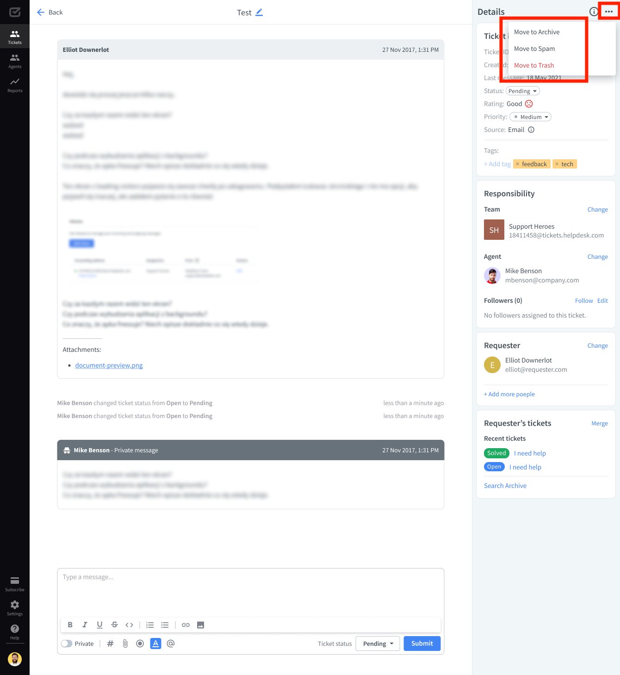Insert image in message editor
The width and height of the screenshot is (620, 675).
point(200,625)
